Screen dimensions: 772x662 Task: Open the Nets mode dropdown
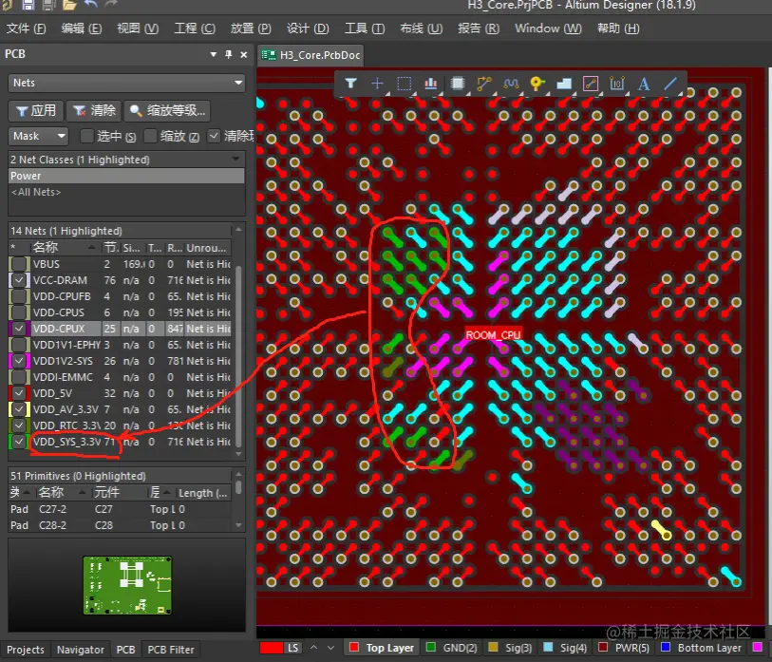point(126,83)
